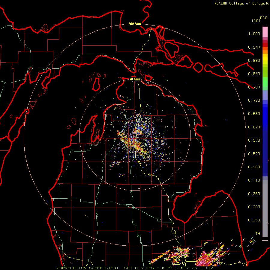This screenshot has width=270, height=270.
Task: Select the 0.947 legend value
Action: [x=254, y=47]
